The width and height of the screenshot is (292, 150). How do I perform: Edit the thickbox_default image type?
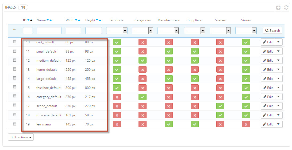(268, 88)
